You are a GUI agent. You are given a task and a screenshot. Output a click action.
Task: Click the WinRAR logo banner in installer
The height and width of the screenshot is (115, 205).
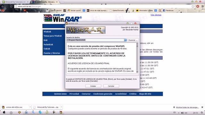86,30
